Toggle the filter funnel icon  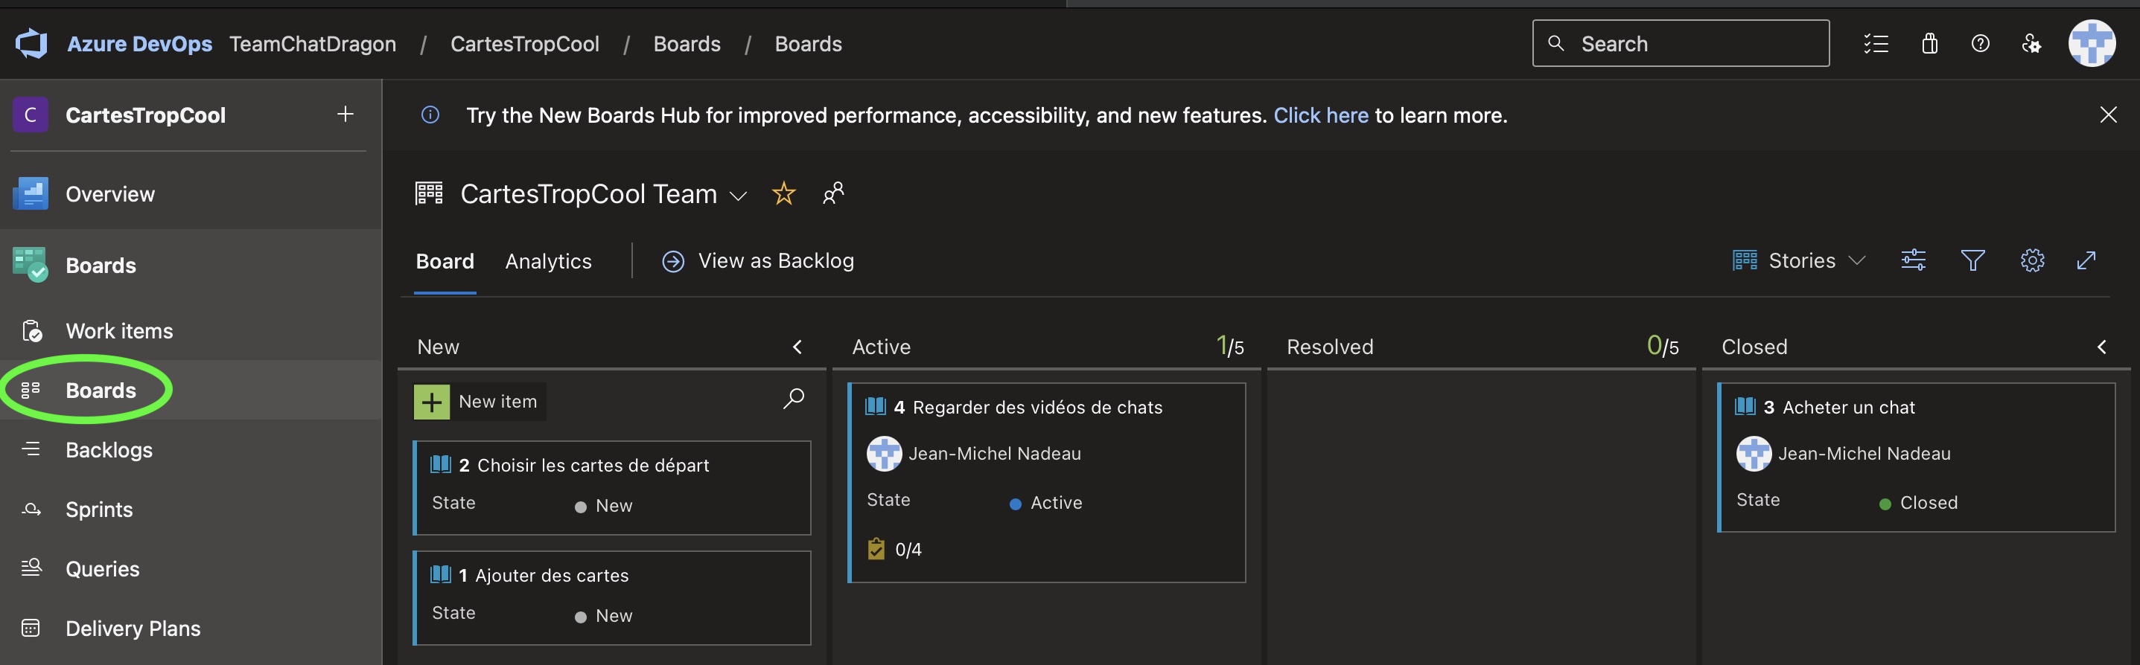pyautogui.click(x=1973, y=260)
